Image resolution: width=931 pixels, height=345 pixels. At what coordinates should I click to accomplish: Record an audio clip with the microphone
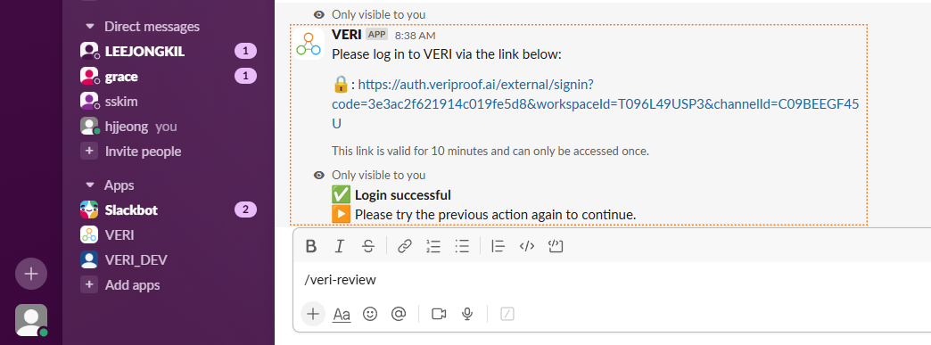tap(467, 314)
